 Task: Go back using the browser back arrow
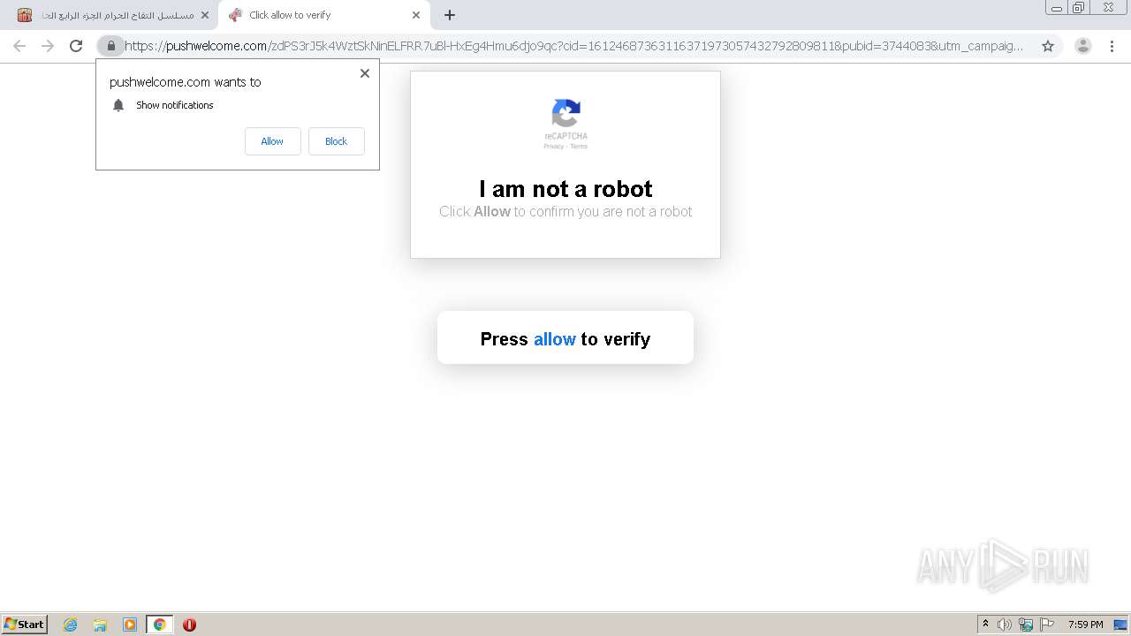coord(19,46)
